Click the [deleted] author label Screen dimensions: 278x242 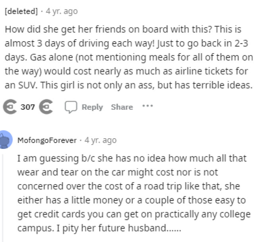pos(21,11)
